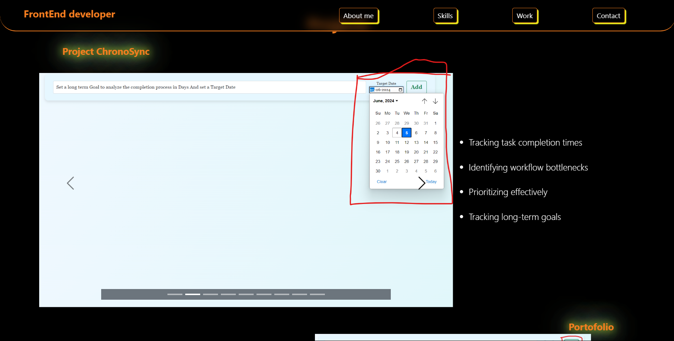Click 'Identifying workflow bottlenecks' bullet
The height and width of the screenshot is (341, 674).
[x=528, y=167]
